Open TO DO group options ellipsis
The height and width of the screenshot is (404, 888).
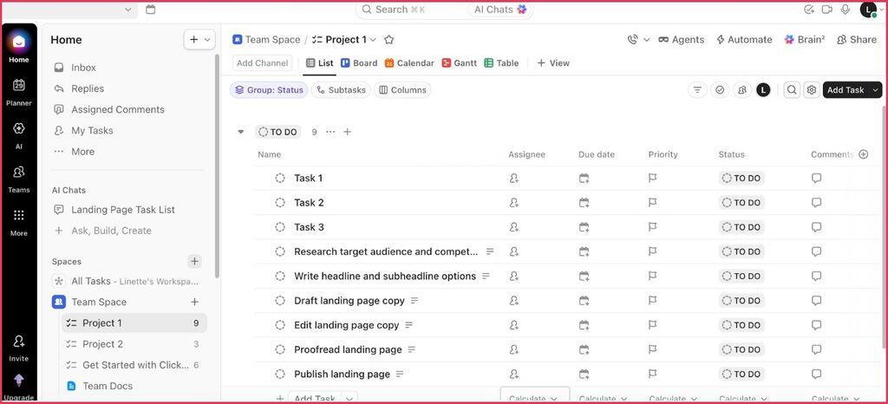(x=330, y=132)
